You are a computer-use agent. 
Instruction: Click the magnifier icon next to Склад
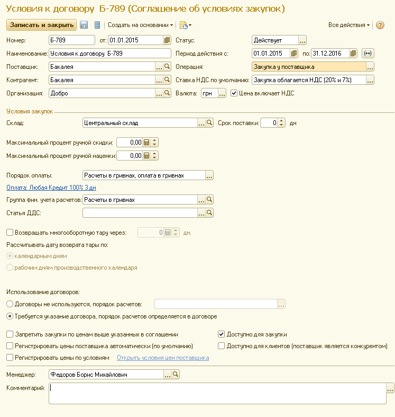click(x=209, y=123)
